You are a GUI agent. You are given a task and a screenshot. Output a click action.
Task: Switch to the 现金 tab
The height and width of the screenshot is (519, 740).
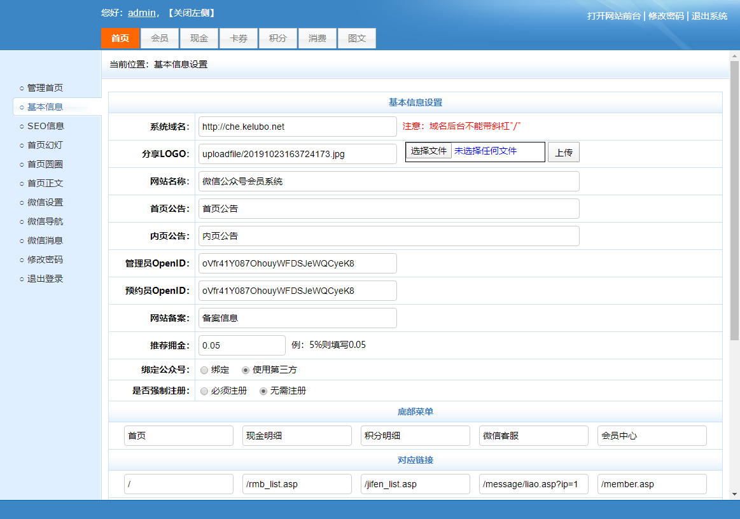tap(199, 38)
